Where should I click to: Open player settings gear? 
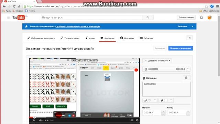[x=137, y=120]
